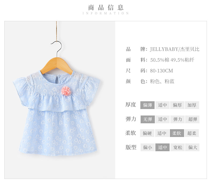The image size is (212, 184).
Task: Select 适中 in the 弹力 row
Action: point(162,119)
